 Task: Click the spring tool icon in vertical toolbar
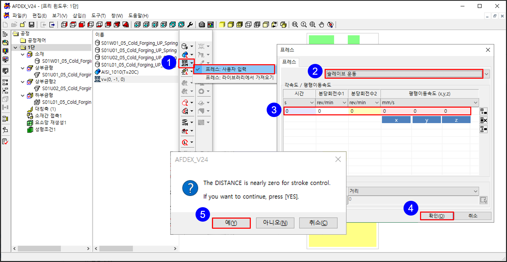[184, 122]
